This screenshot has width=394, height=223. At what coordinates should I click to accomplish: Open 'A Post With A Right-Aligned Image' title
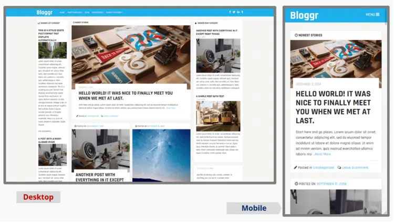[50, 140]
